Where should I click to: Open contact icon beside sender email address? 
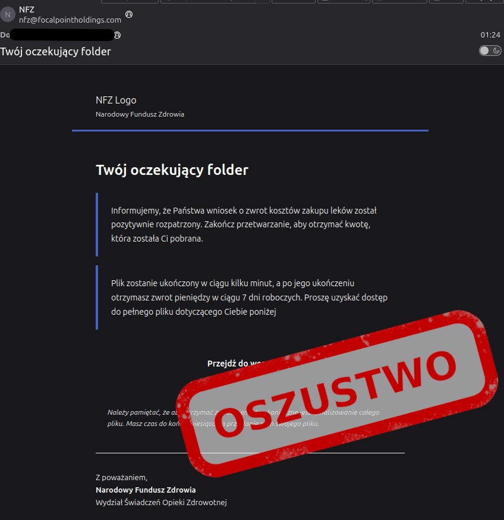(129, 14)
